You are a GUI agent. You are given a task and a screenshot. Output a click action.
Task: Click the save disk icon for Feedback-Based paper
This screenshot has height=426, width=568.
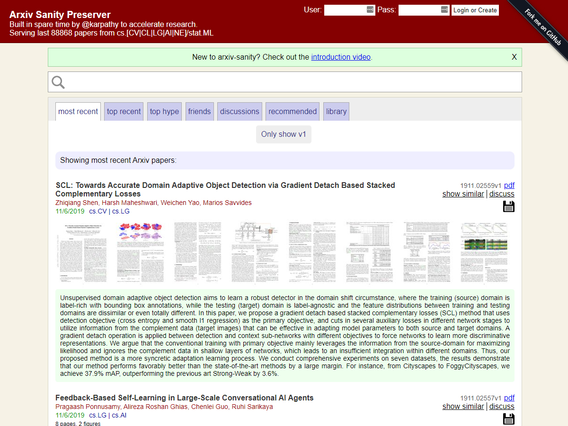[x=508, y=419]
